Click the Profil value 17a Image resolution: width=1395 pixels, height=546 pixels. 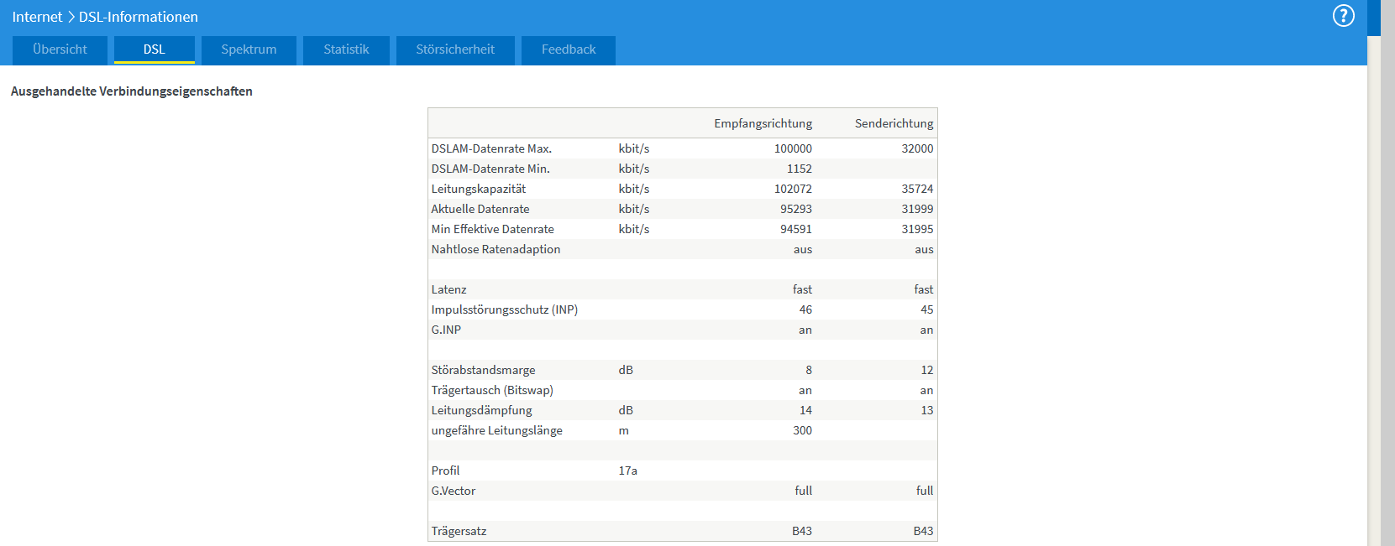pyautogui.click(x=627, y=471)
